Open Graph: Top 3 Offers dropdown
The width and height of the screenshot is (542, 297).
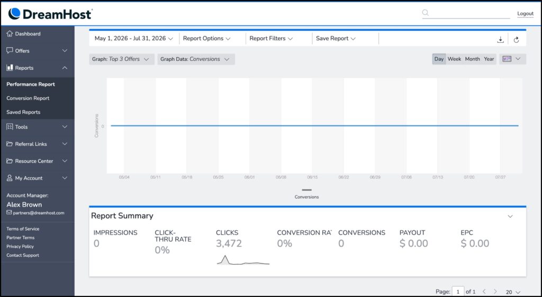[x=122, y=59]
